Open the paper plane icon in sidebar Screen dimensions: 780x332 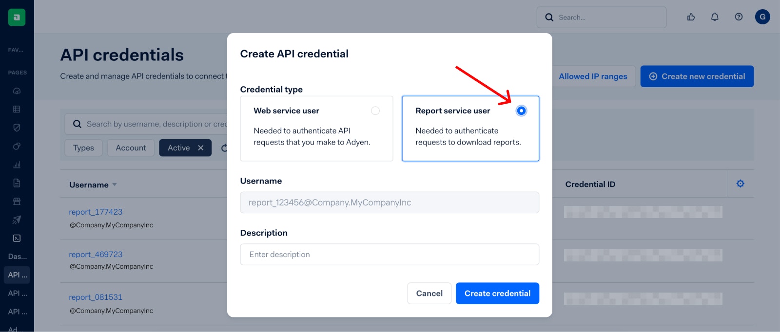point(17,220)
